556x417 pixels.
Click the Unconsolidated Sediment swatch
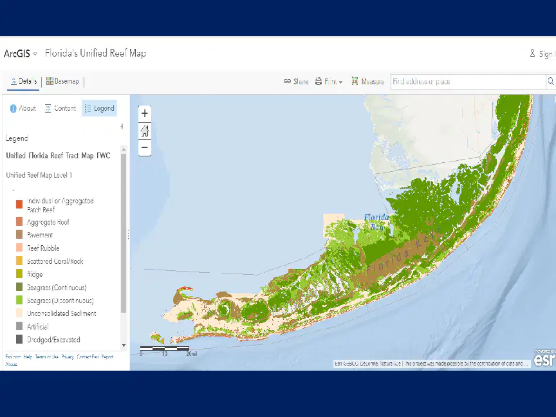(19, 313)
